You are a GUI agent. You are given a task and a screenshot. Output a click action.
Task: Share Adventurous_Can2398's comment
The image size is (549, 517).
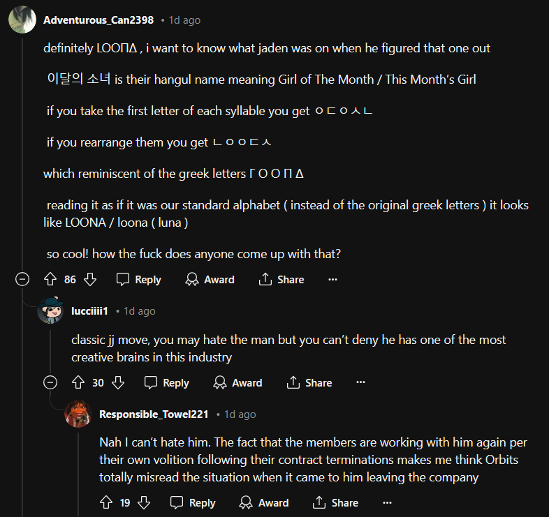click(x=281, y=280)
